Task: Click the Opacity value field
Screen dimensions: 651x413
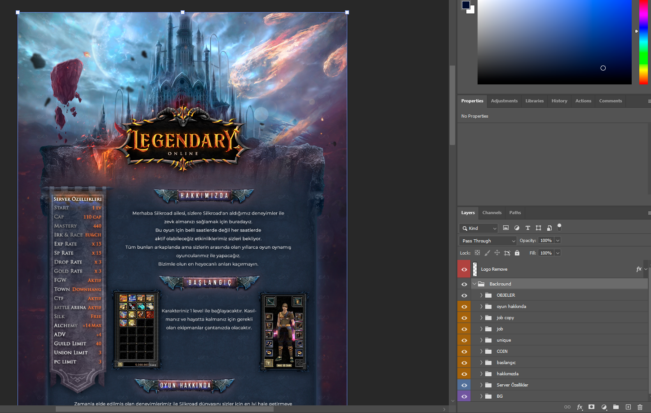Action: point(546,241)
